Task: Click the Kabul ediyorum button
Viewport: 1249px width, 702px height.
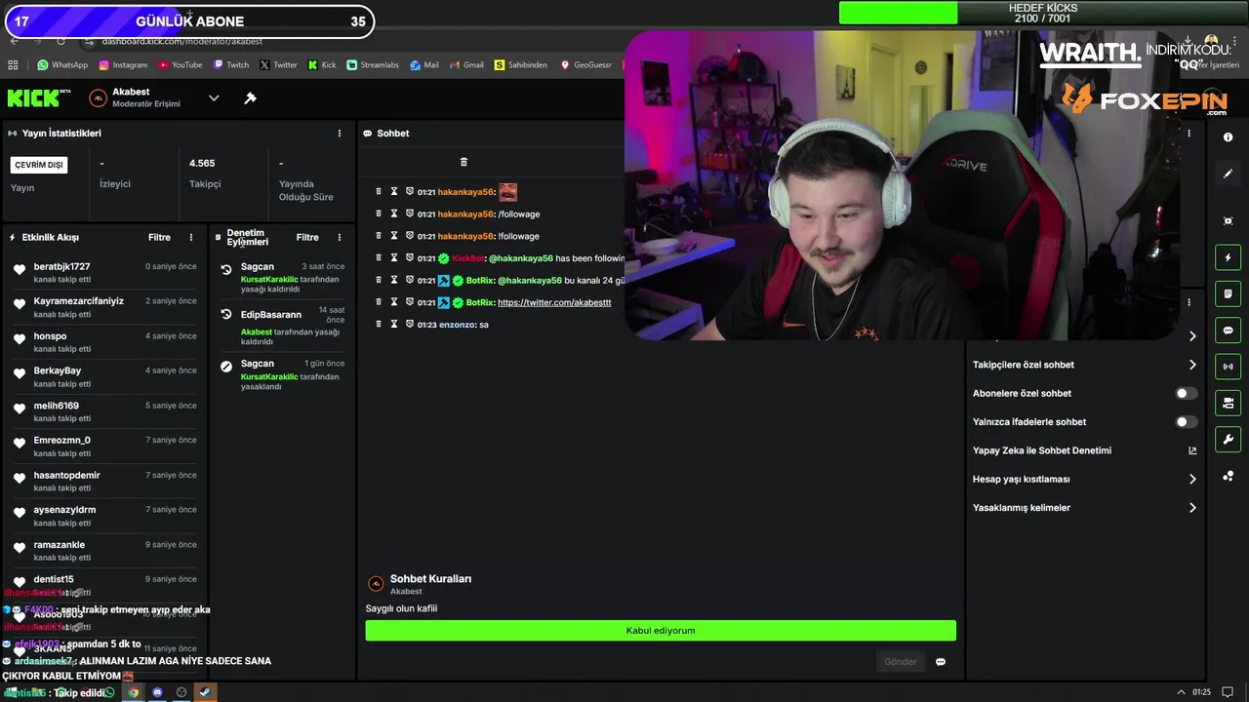Action: coord(661,631)
